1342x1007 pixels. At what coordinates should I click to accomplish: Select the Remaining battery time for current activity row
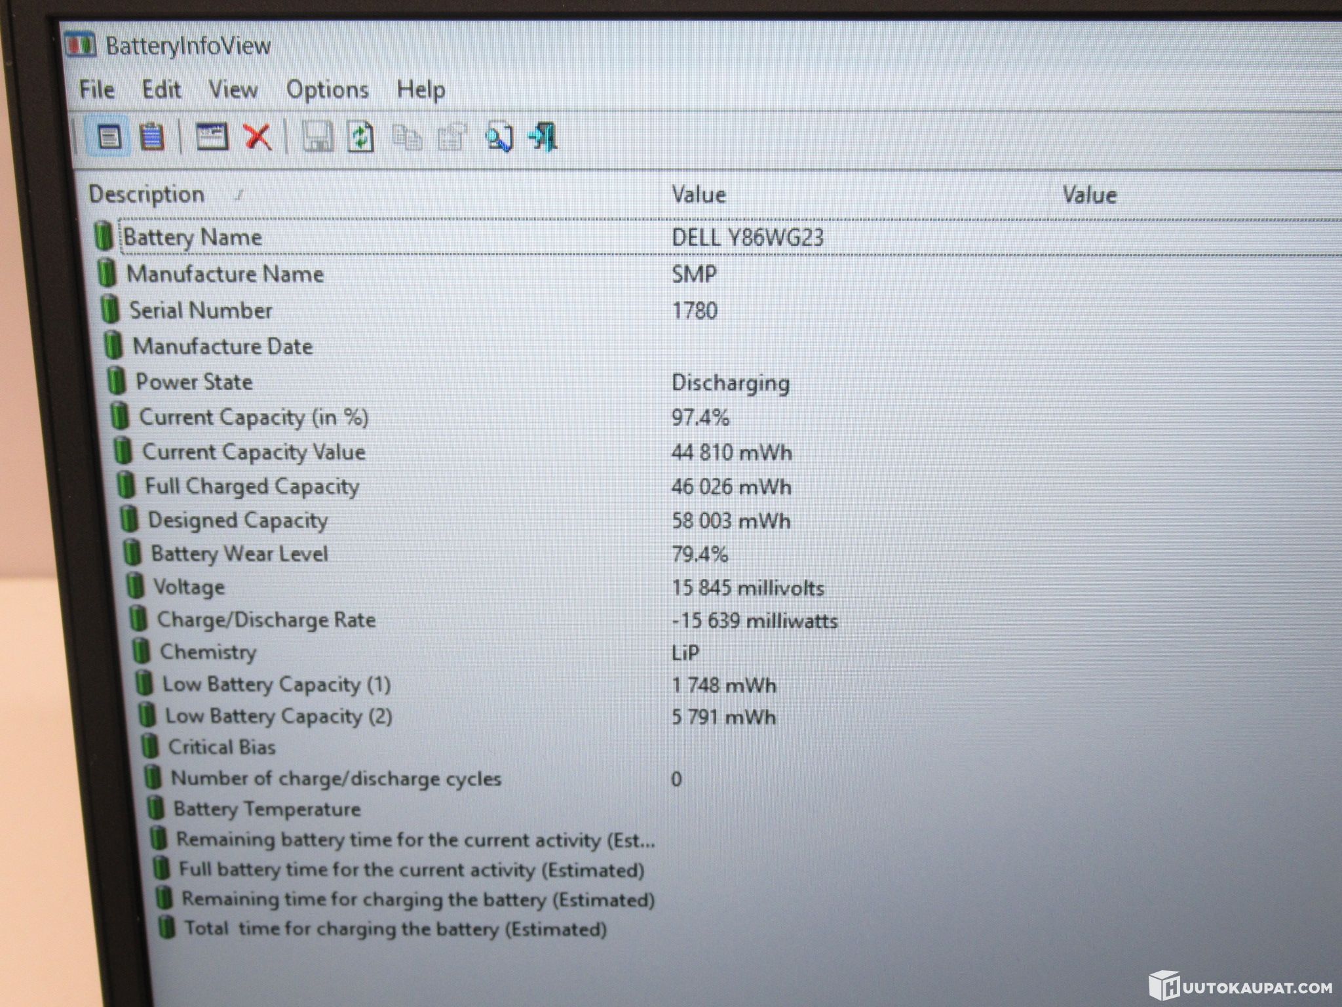click(416, 840)
